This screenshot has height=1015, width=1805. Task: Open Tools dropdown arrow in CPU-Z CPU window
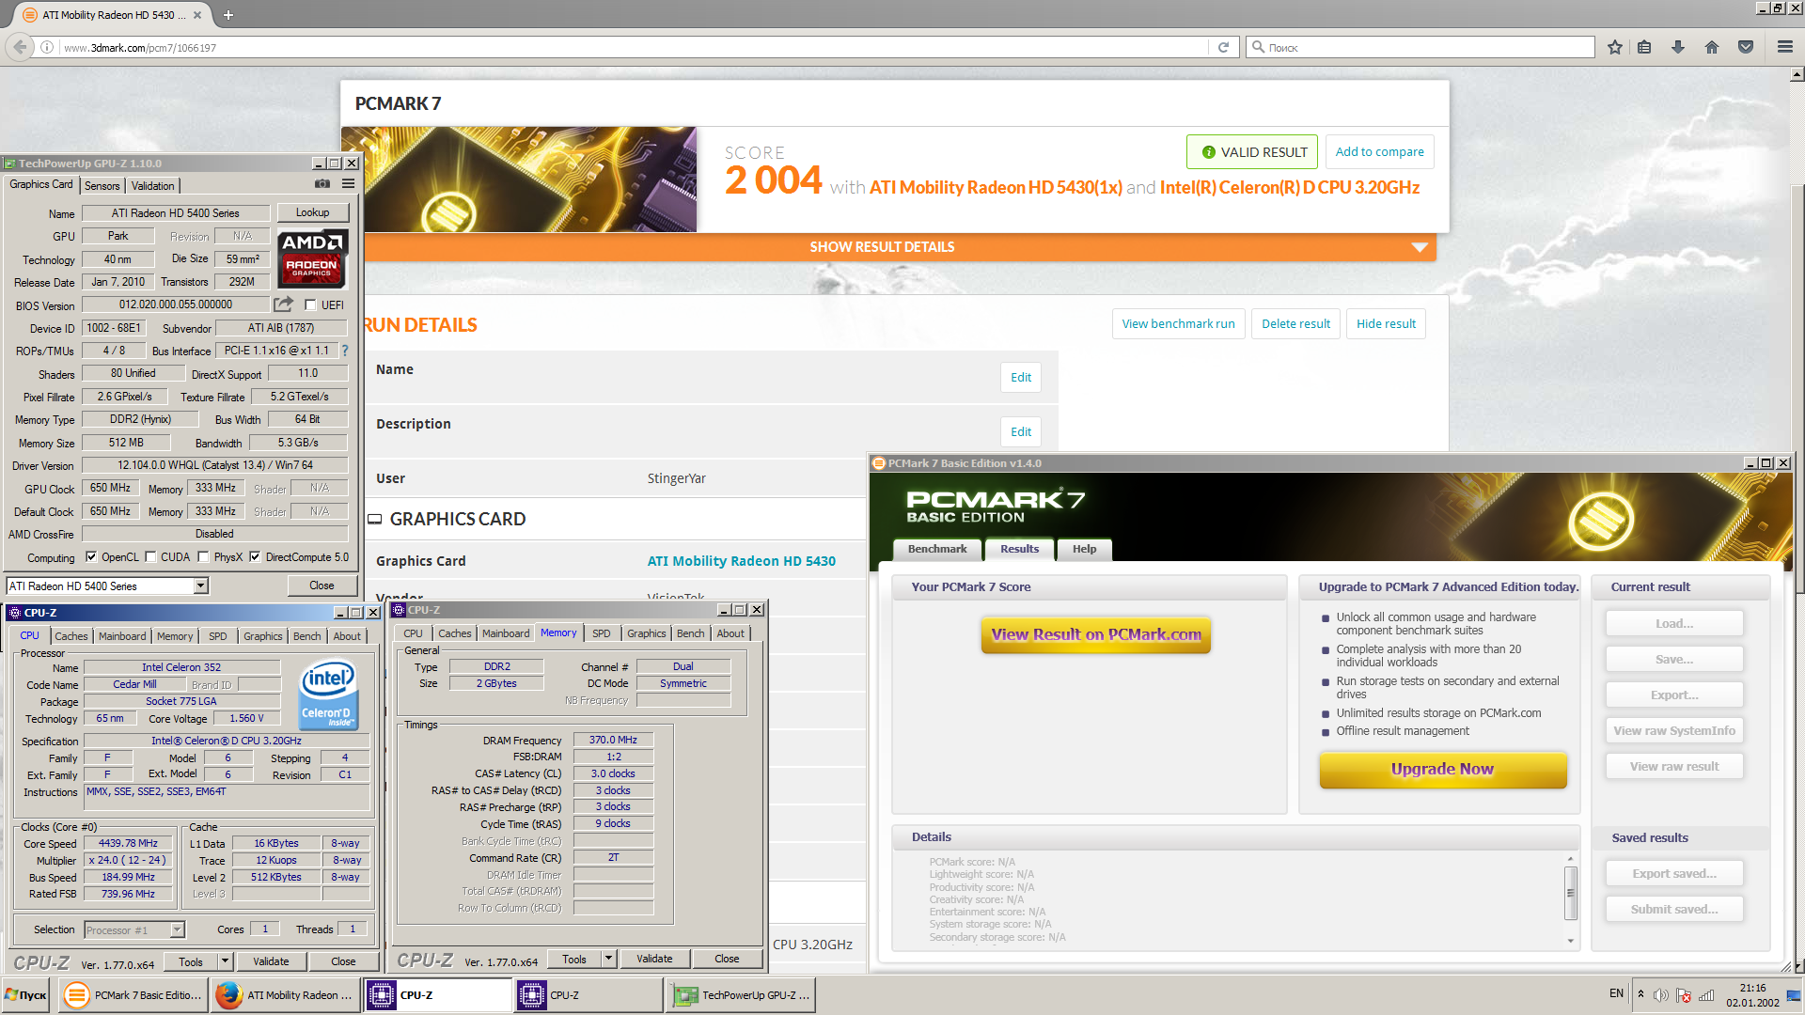coord(225,961)
